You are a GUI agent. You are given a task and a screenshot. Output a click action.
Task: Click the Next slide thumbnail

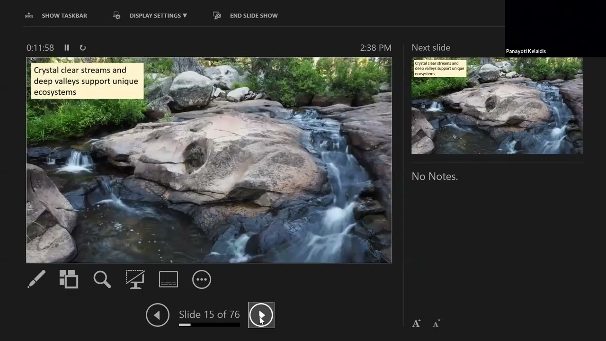pos(497,106)
